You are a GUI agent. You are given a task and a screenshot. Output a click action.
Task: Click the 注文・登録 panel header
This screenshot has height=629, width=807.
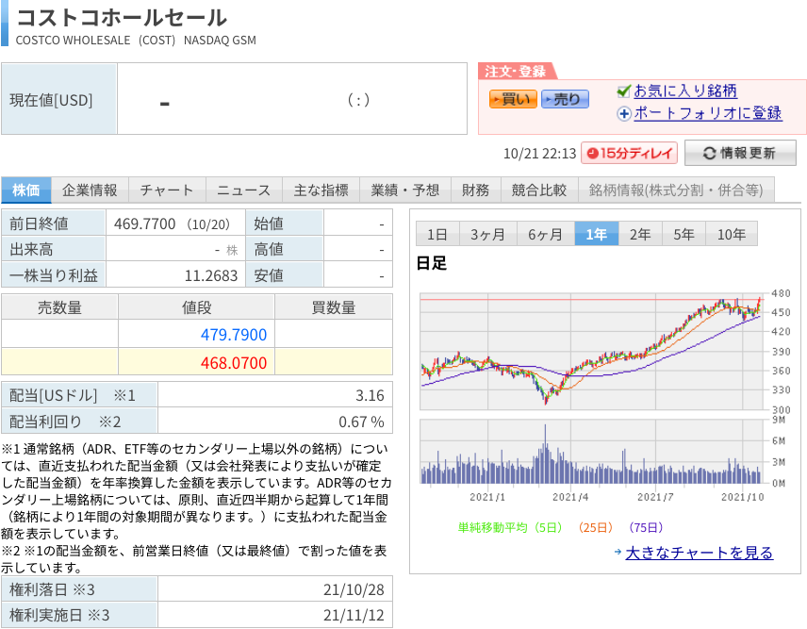[516, 71]
